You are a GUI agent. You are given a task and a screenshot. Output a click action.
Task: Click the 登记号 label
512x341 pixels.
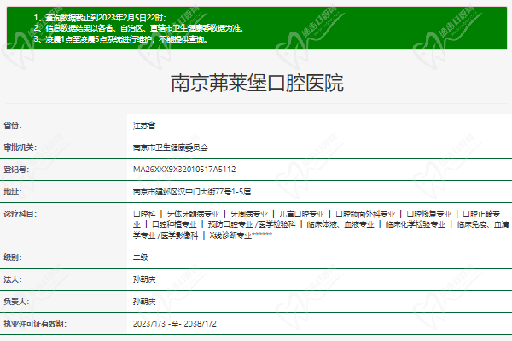[x=16, y=170]
